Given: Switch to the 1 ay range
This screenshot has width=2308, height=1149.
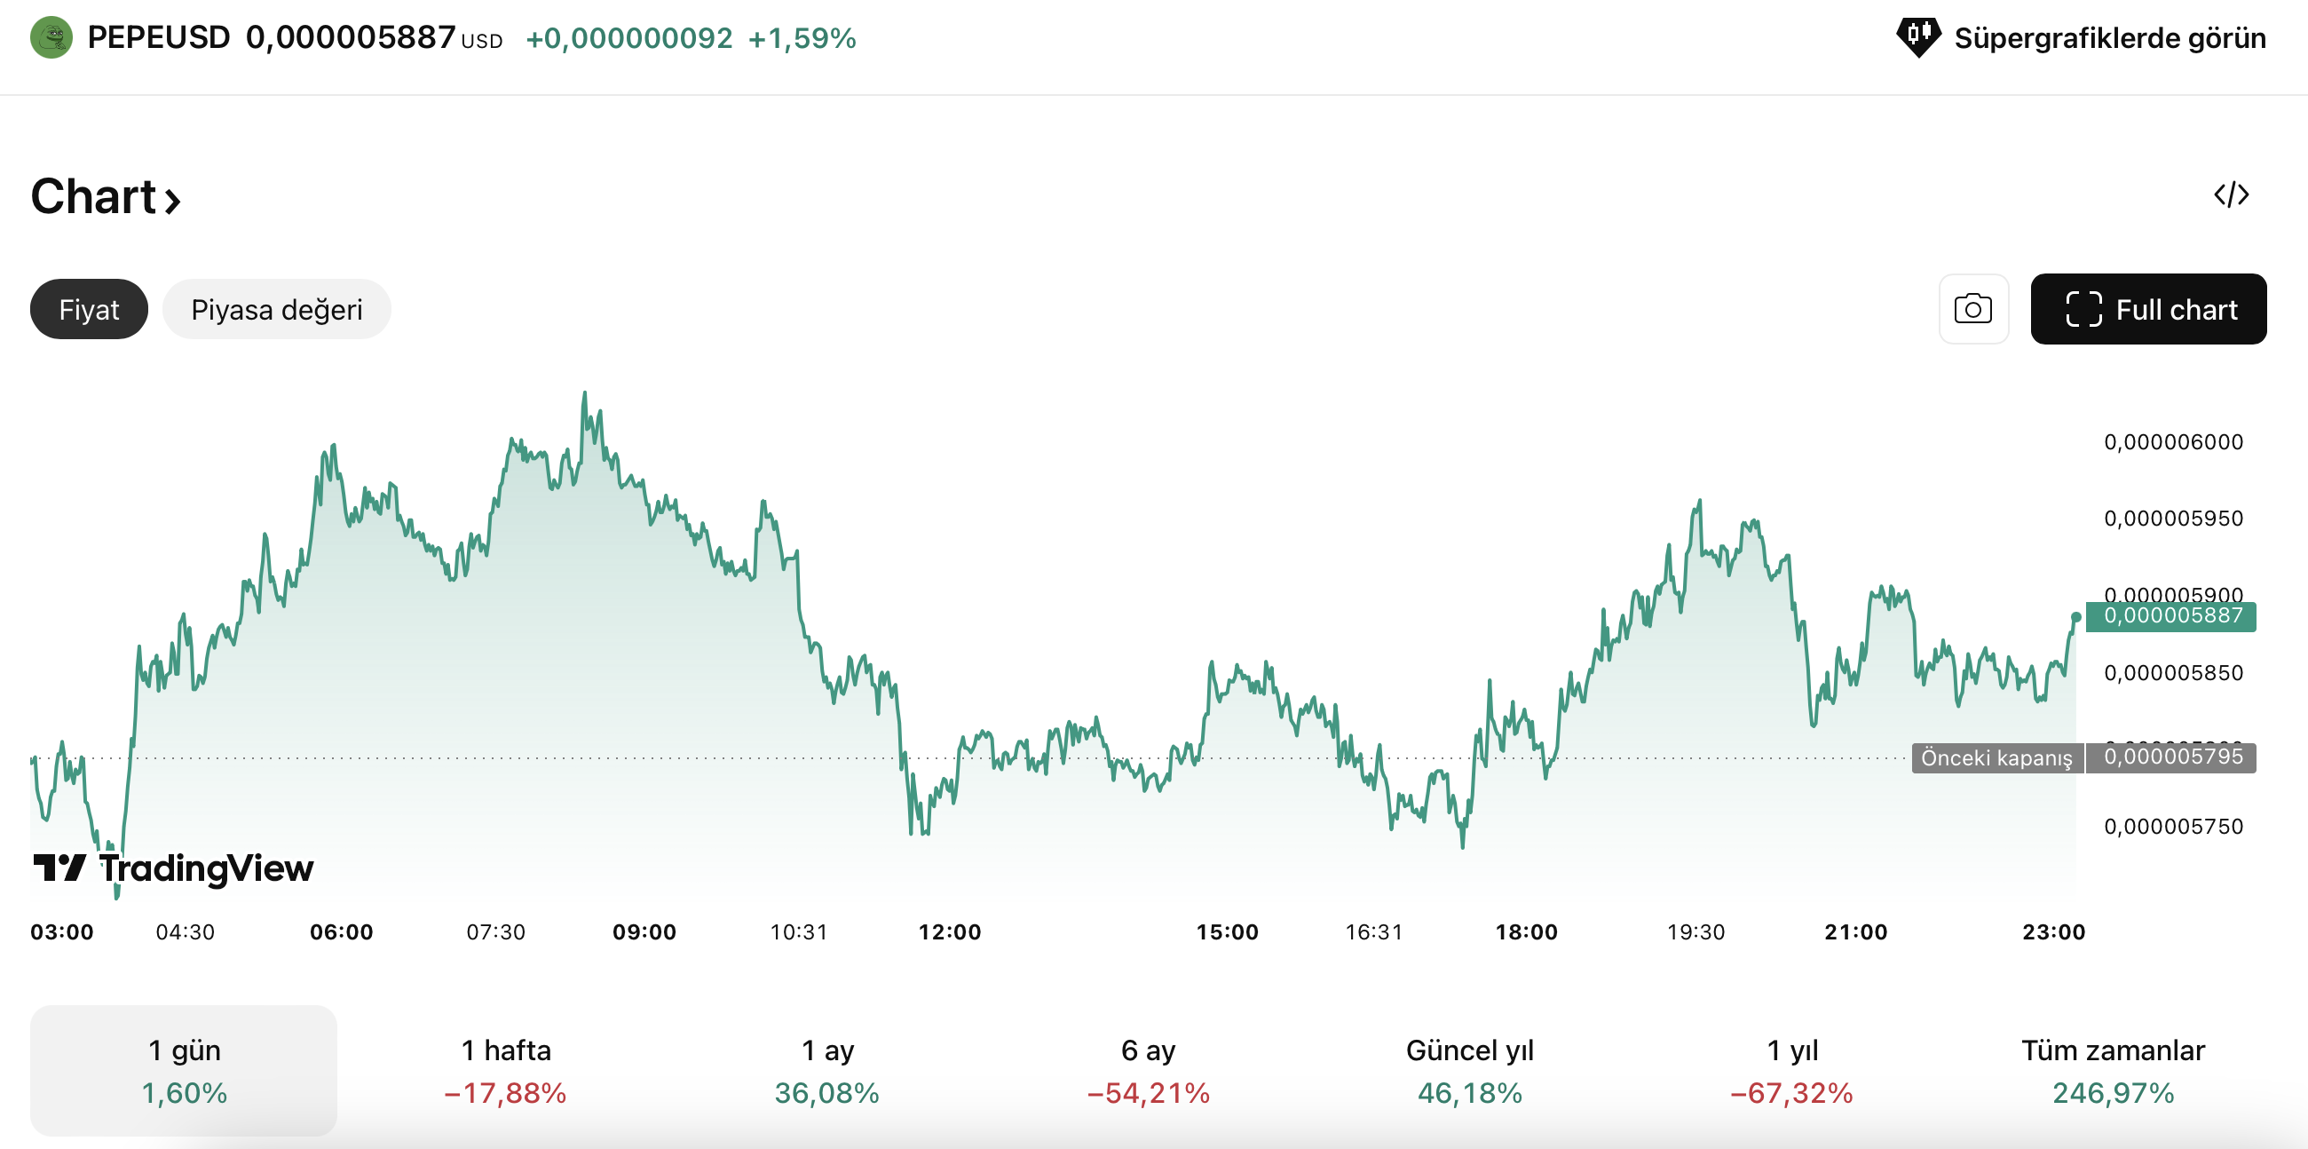Looking at the screenshot, I should [827, 1070].
